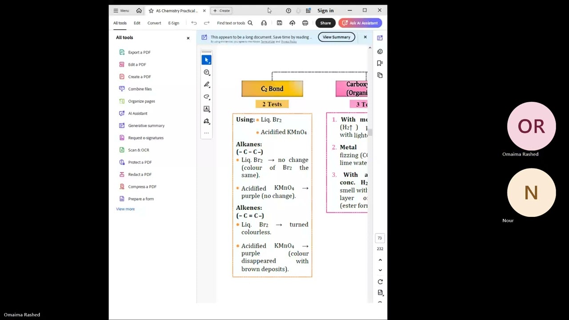This screenshot has width=569, height=320.
Task: Open the Help question mark icon
Action: 289,11
